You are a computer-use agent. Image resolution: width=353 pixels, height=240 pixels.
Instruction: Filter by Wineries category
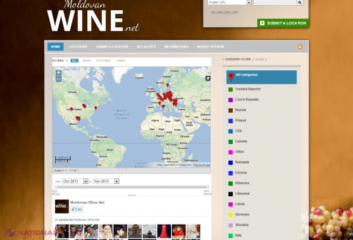[242, 183]
